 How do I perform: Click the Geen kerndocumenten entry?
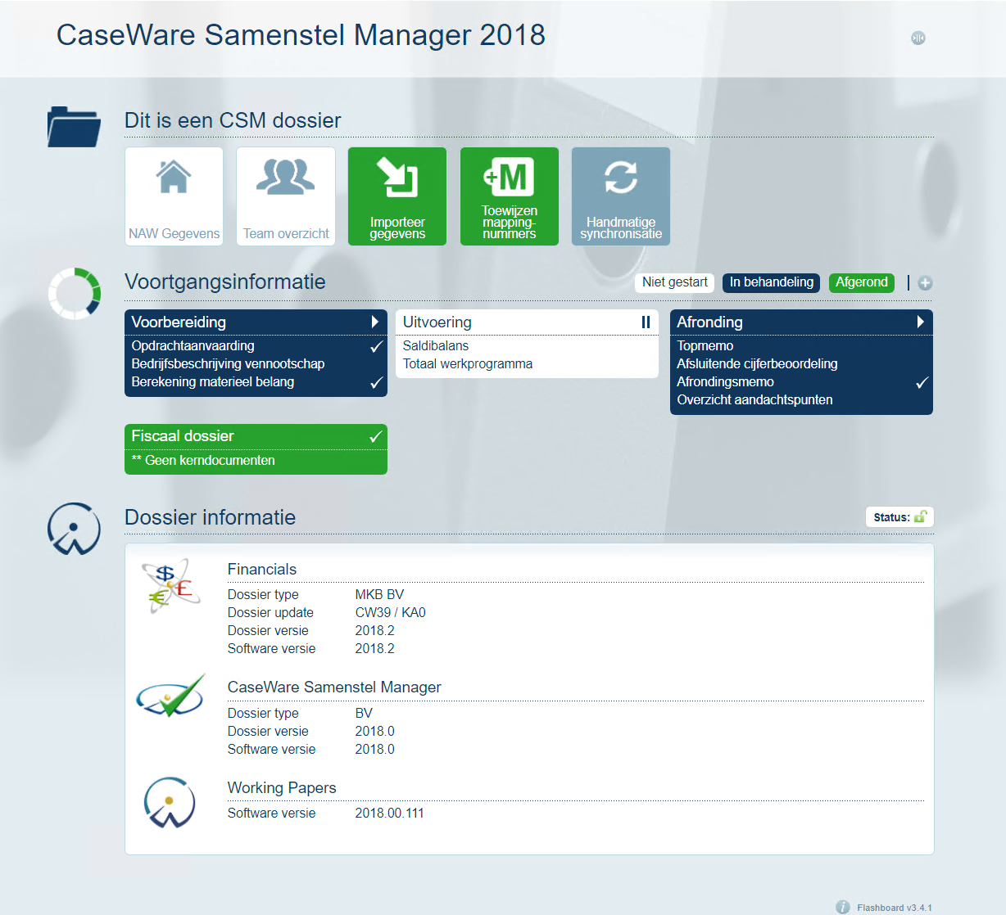(x=203, y=461)
